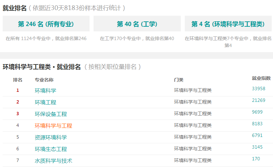Open the 资源环境科学 major link
This screenshot has width=273, height=167.
[x=51, y=137]
